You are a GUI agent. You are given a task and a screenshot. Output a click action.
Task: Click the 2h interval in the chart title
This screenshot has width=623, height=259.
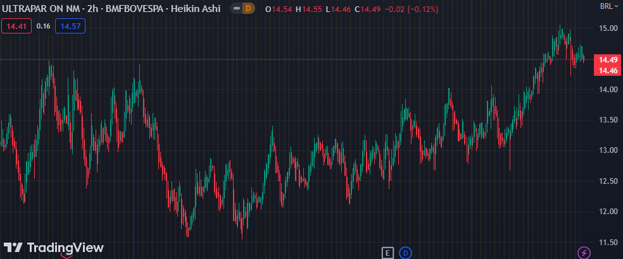pos(91,8)
